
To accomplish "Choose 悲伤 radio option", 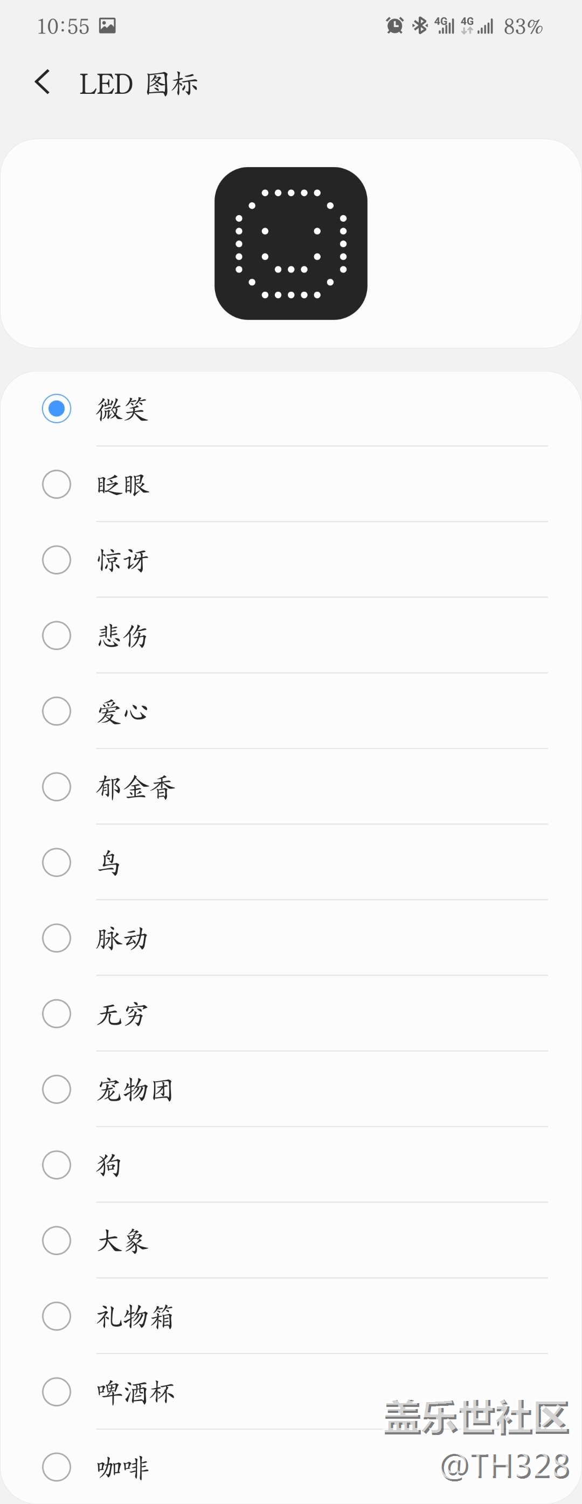I will coord(57,636).
